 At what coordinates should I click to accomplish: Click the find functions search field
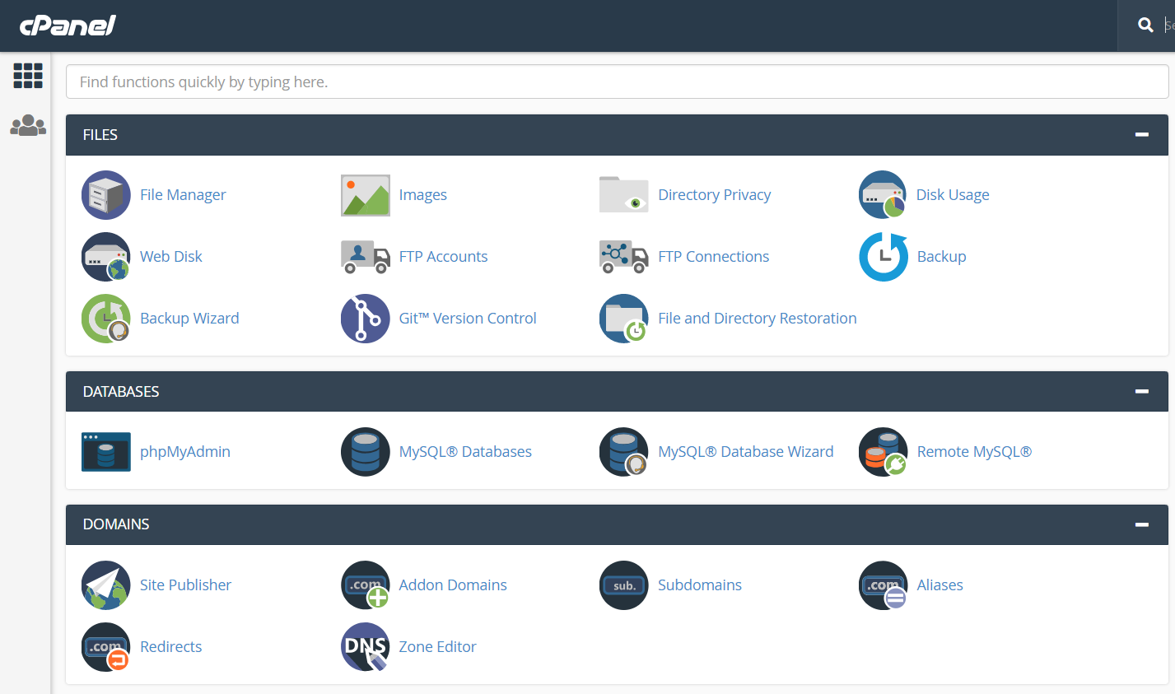[617, 81]
